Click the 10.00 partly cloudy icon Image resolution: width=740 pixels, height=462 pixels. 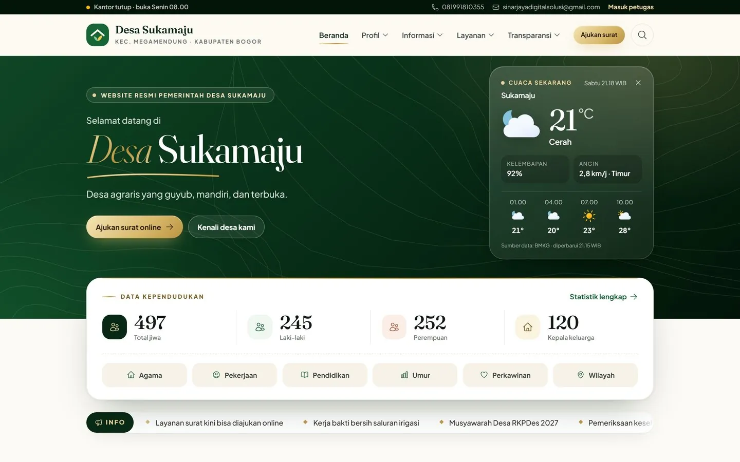click(624, 216)
